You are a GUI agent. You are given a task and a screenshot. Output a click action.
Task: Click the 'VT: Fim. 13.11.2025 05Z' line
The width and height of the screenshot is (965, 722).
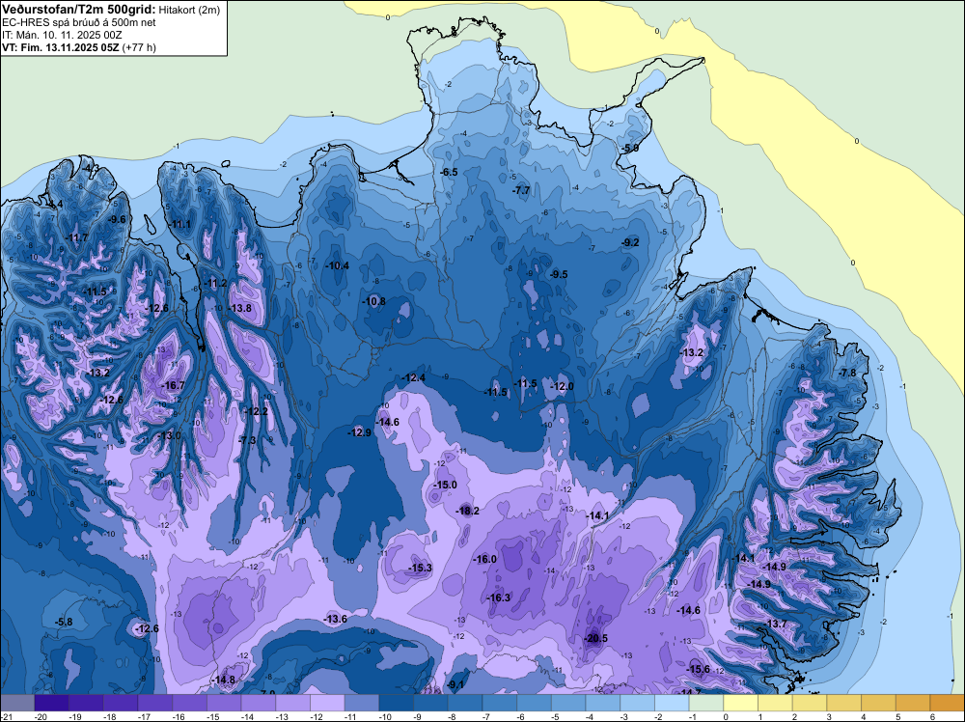[60, 47]
